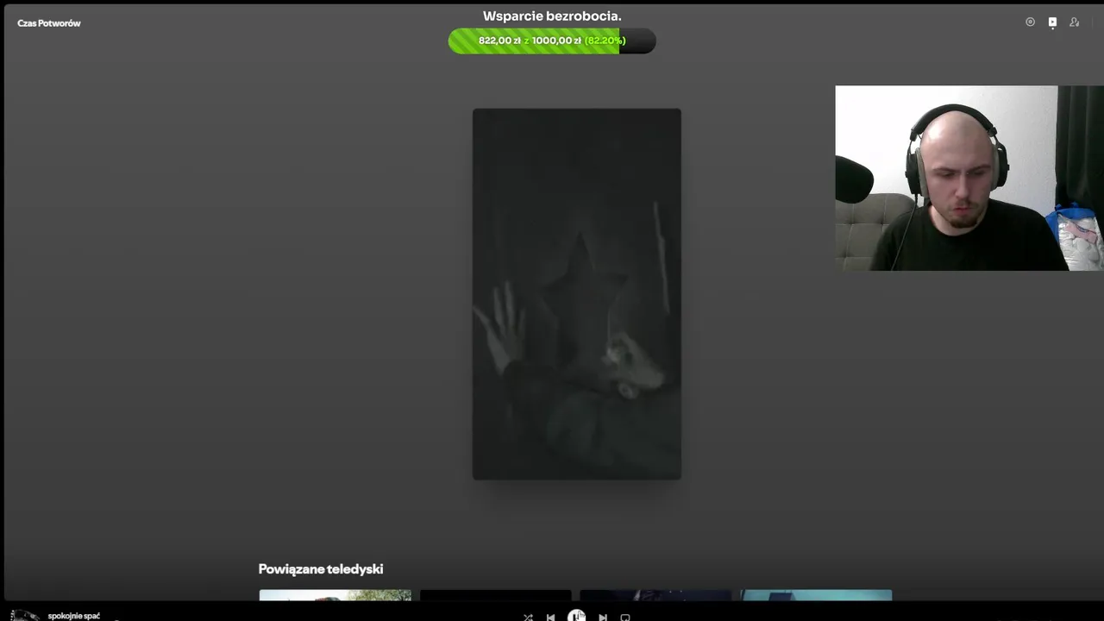Open the artist-with-note icon in top bar

pyautogui.click(x=1075, y=22)
